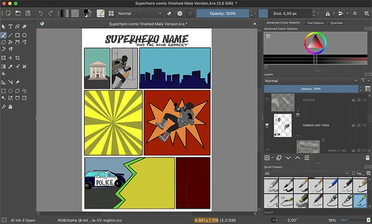This screenshot has height=224, width=372.
Task: Open the brush editor settings
Action: click(x=101, y=13)
